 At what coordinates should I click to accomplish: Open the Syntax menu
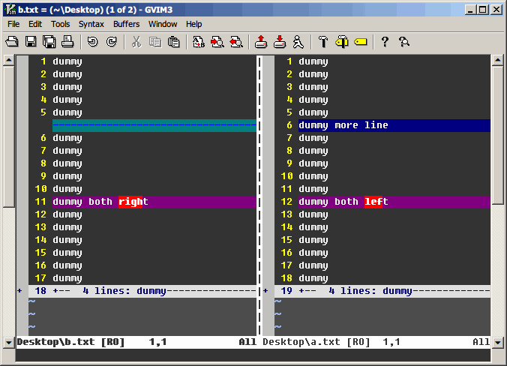point(91,24)
